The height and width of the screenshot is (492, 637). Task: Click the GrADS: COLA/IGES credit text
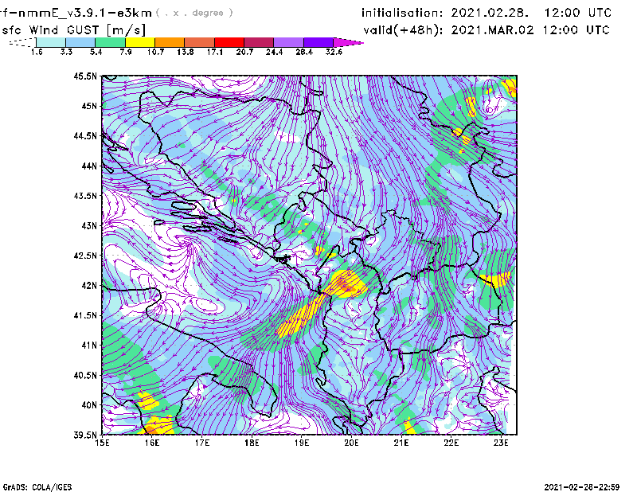click(37, 487)
